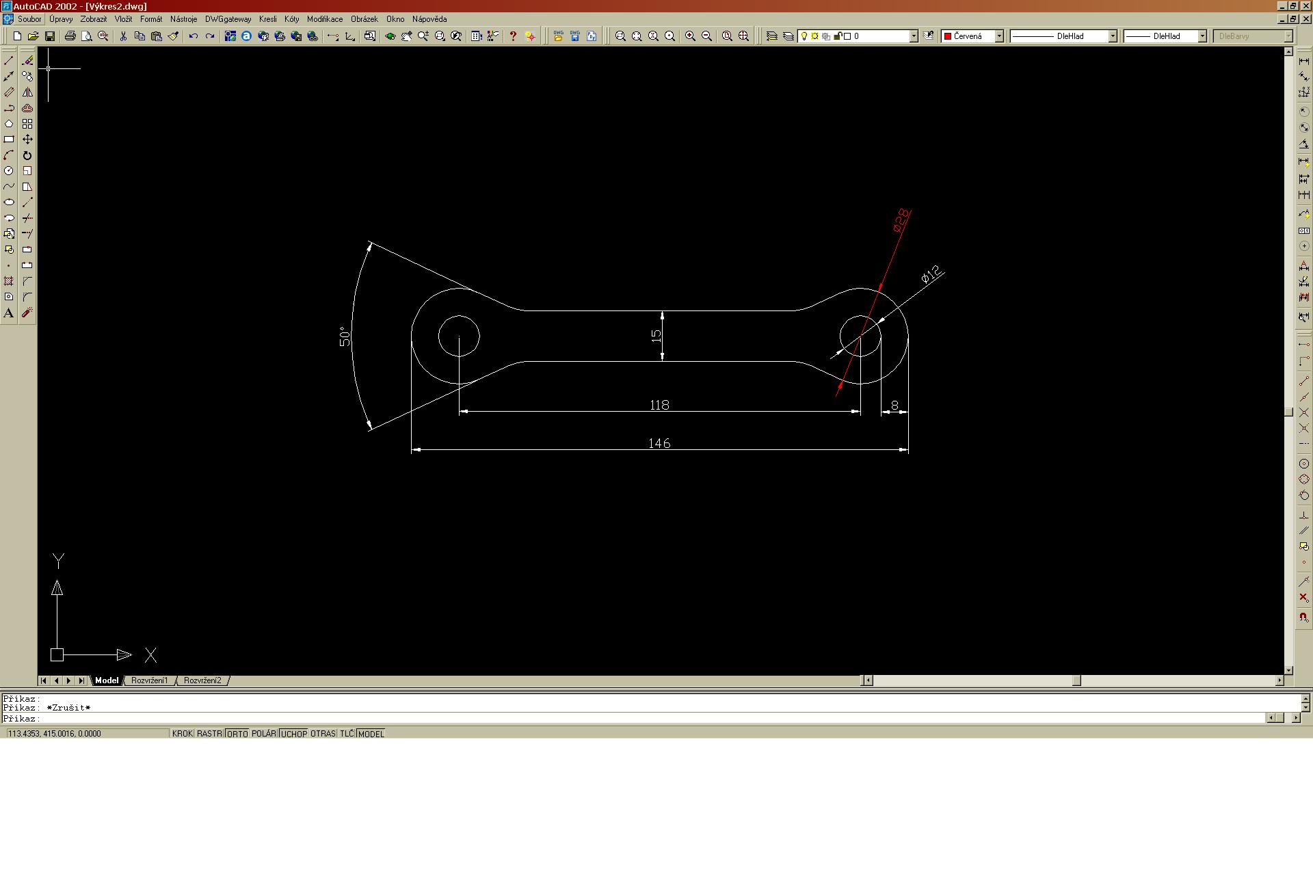Click the Offset tool
The image size is (1313, 874).
click(x=27, y=108)
